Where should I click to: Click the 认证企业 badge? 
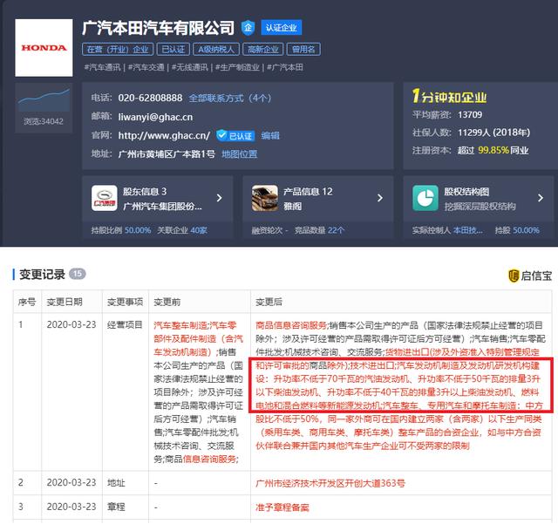(x=281, y=27)
